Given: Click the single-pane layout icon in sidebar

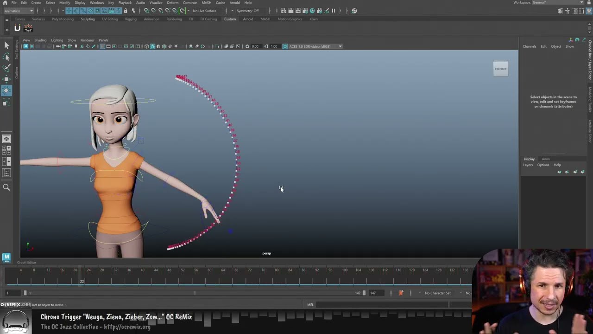Looking at the screenshot, I should pos(6,139).
